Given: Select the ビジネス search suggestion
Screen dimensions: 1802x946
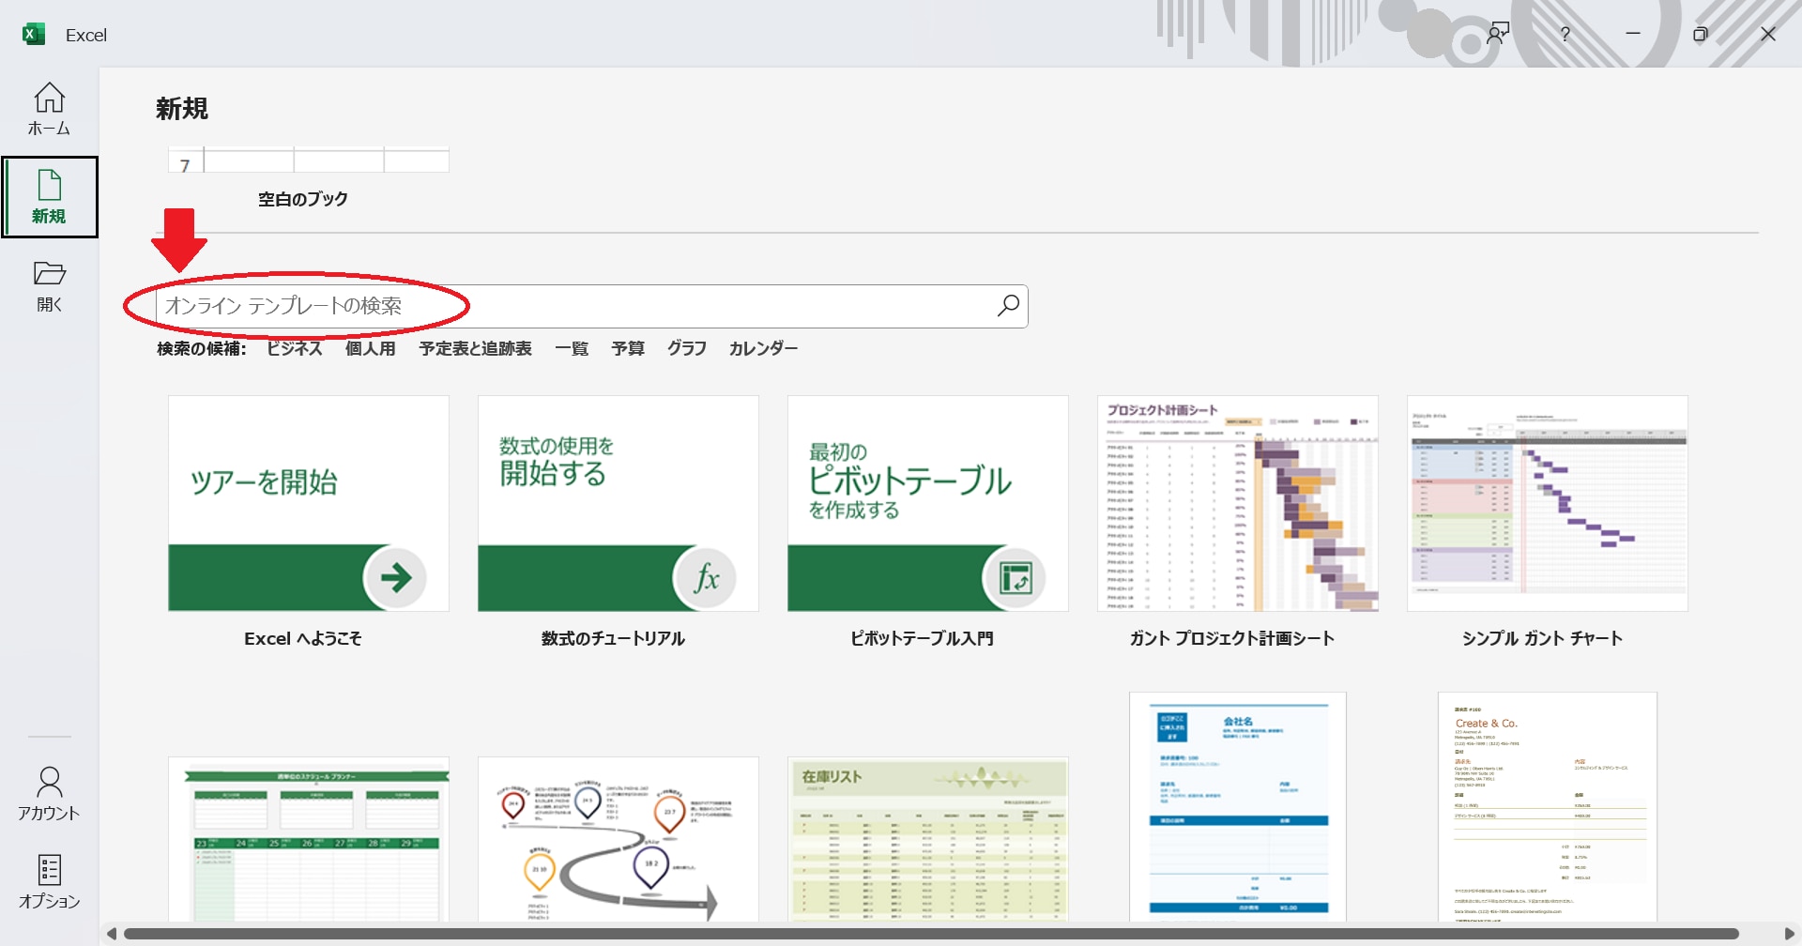Looking at the screenshot, I should (x=294, y=348).
